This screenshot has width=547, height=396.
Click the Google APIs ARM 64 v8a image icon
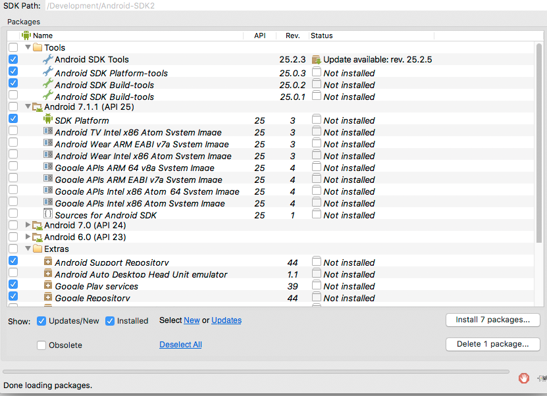coord(48,166)
